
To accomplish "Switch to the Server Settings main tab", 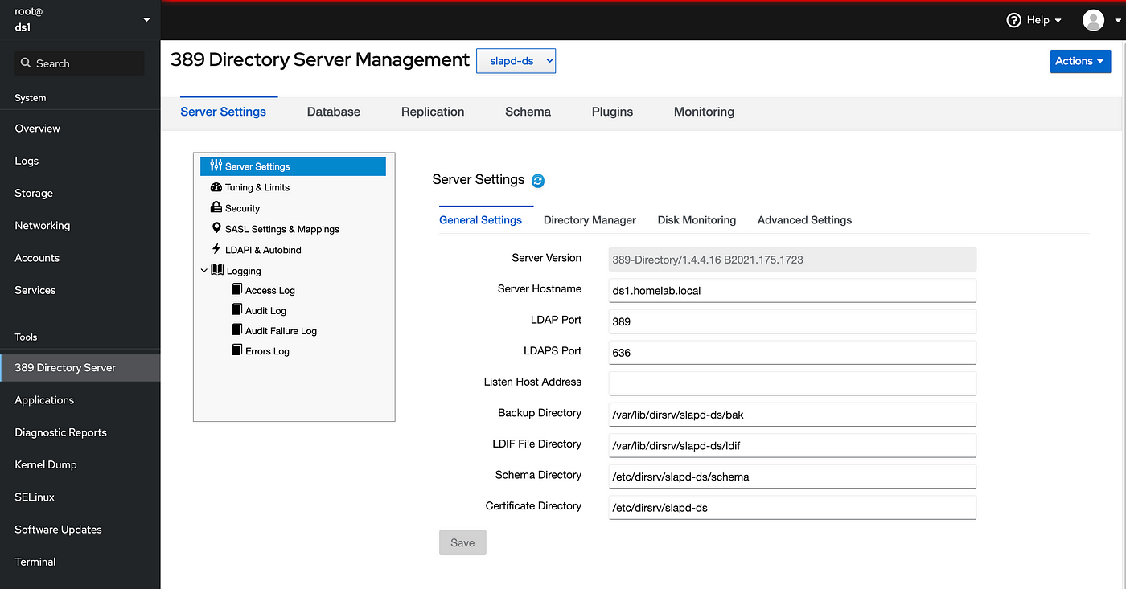I will click(224, 112).
